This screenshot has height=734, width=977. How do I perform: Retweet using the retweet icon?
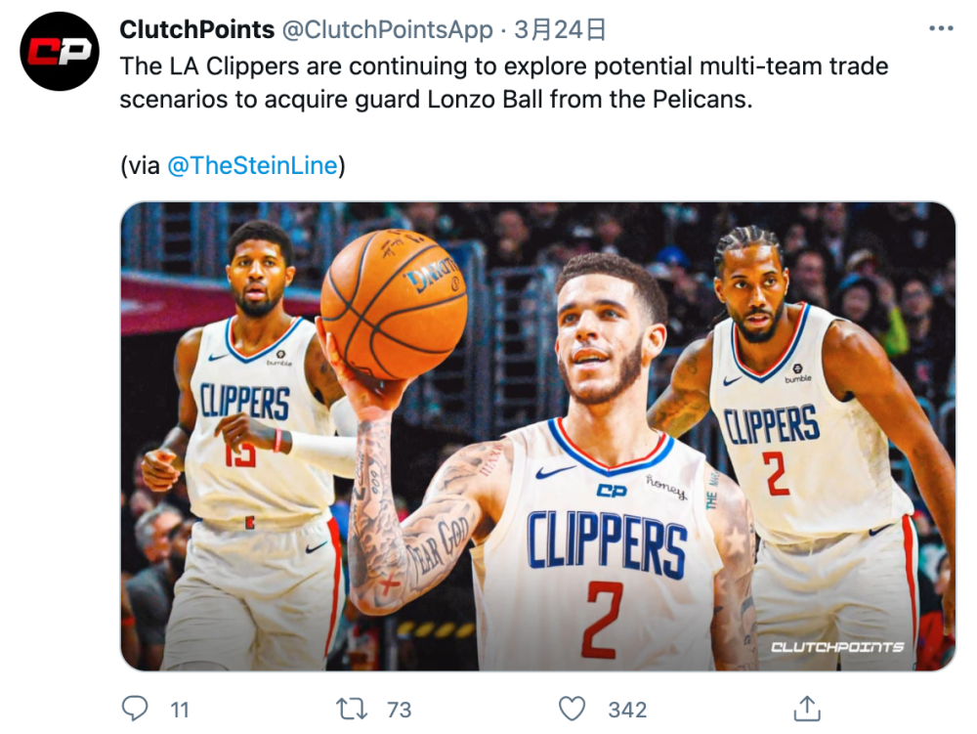point(352,709)
